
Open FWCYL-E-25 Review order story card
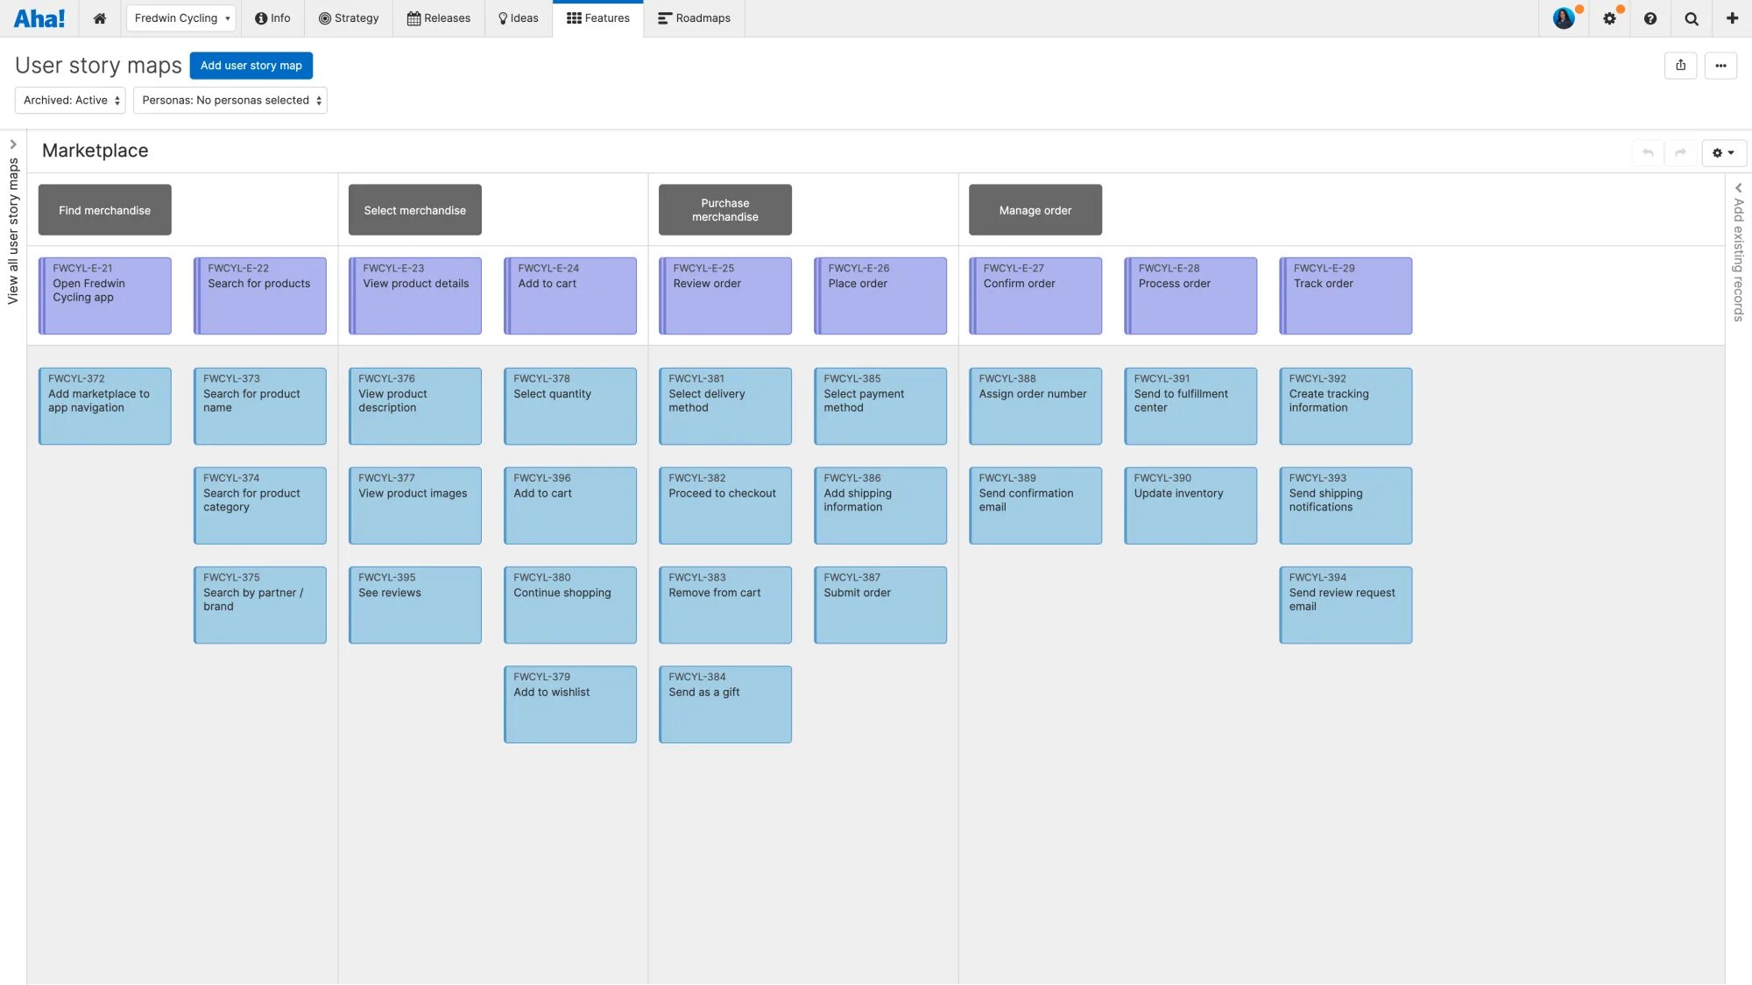(724, 295)
